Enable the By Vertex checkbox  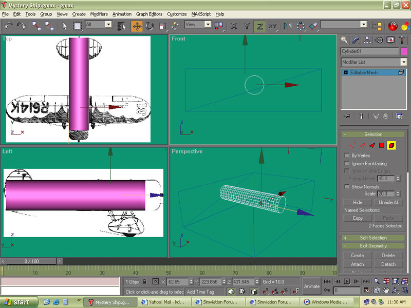tap(347, 156)
